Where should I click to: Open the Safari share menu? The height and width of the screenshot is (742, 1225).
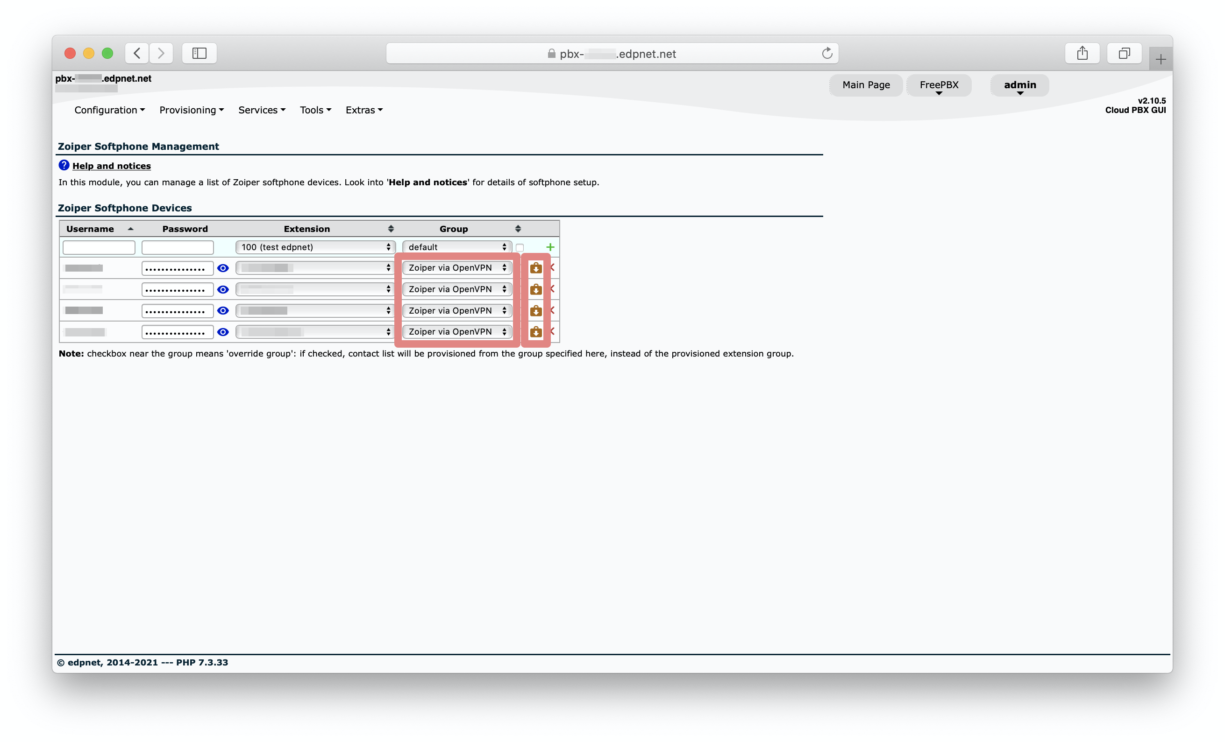point(1082,53)
